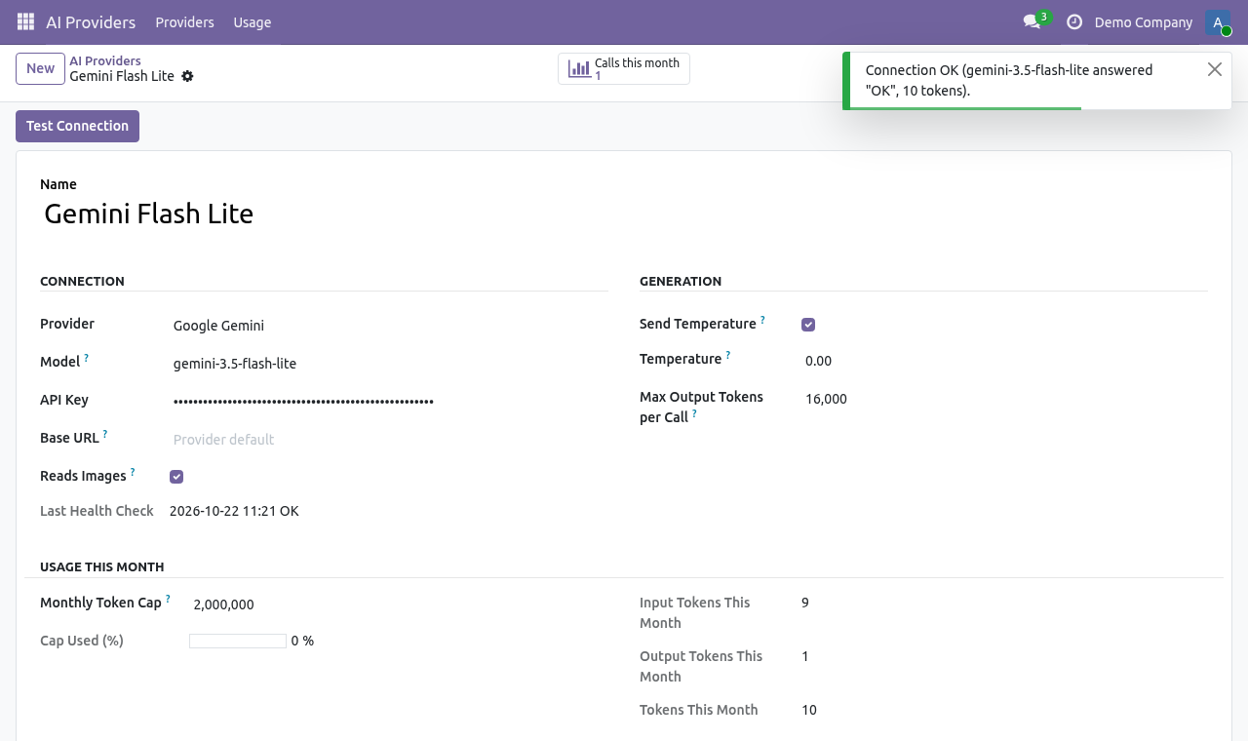
Task: Open the gear actions menu beside Gemini Flash Lite
Action: [187, 76]
